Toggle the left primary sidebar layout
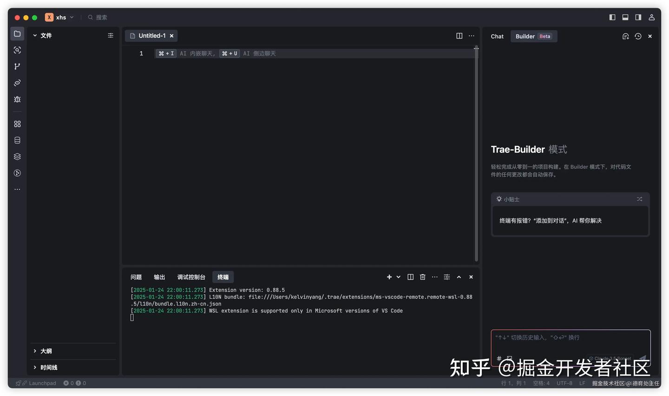This screenshot has height=396, width=669. (x=612, y=17)
